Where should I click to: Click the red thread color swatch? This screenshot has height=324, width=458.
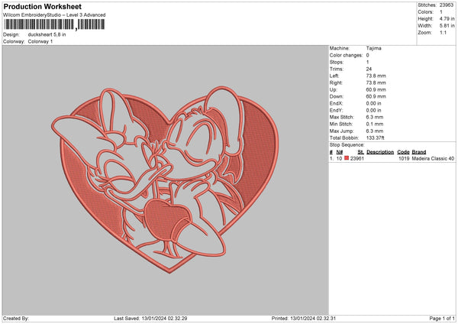click(347, 158)
